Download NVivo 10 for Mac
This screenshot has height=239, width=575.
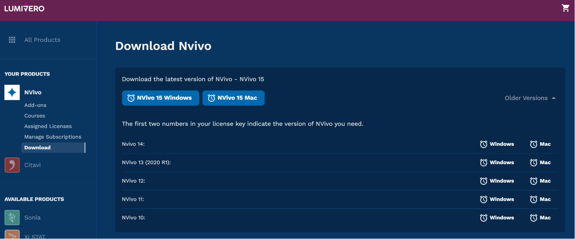pyautogui.click(x=540, y=218)
